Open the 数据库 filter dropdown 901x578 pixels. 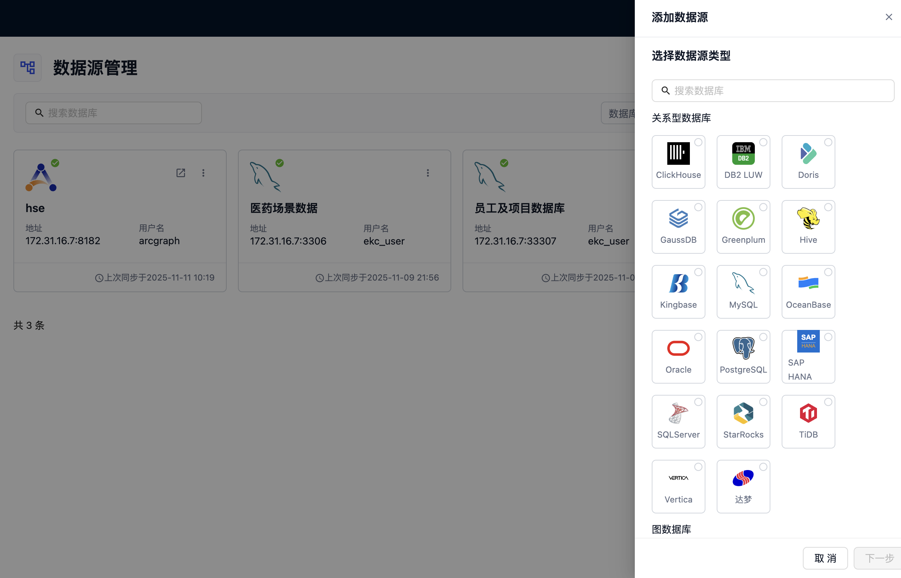pyautogui.click(x=621, y=113)
